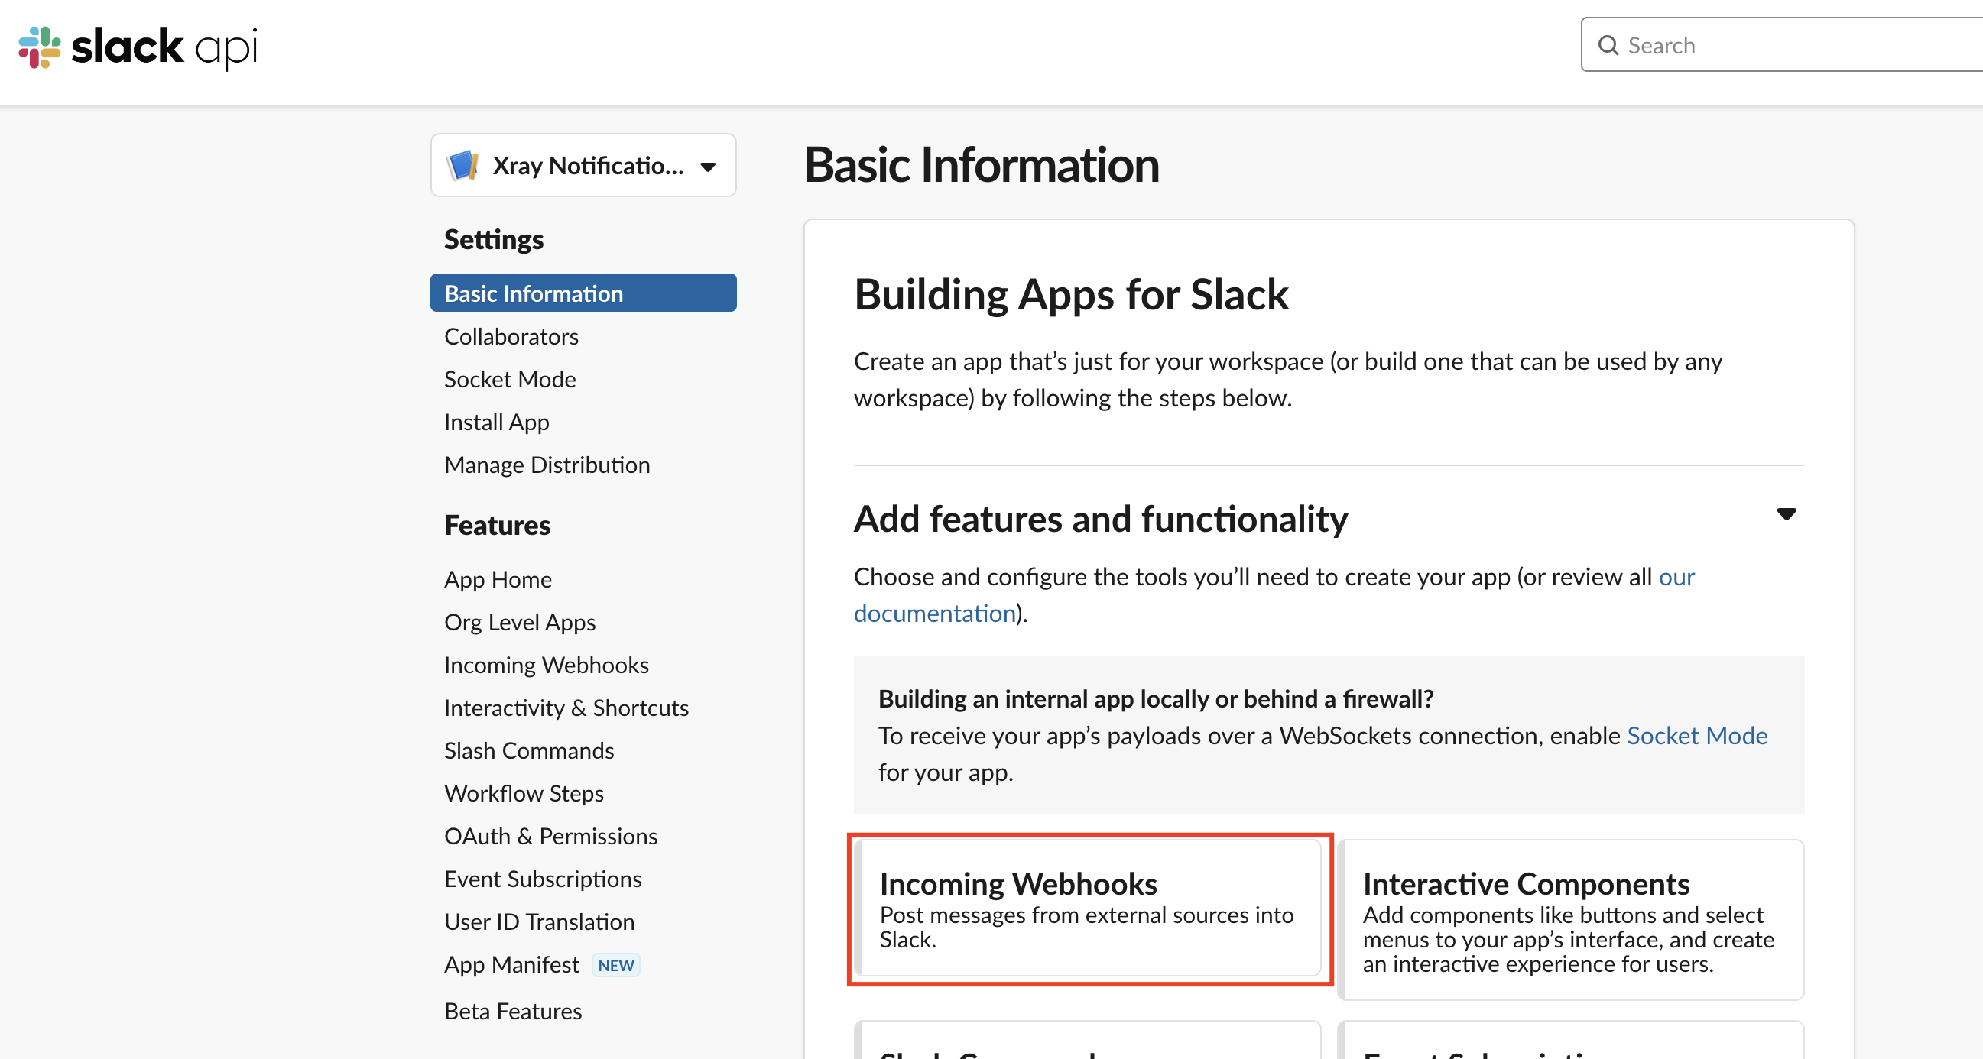Viewport: 1983px width, 1059px height.
Task: Collapse Add features and functionality section
Action: pos(1786,514)
